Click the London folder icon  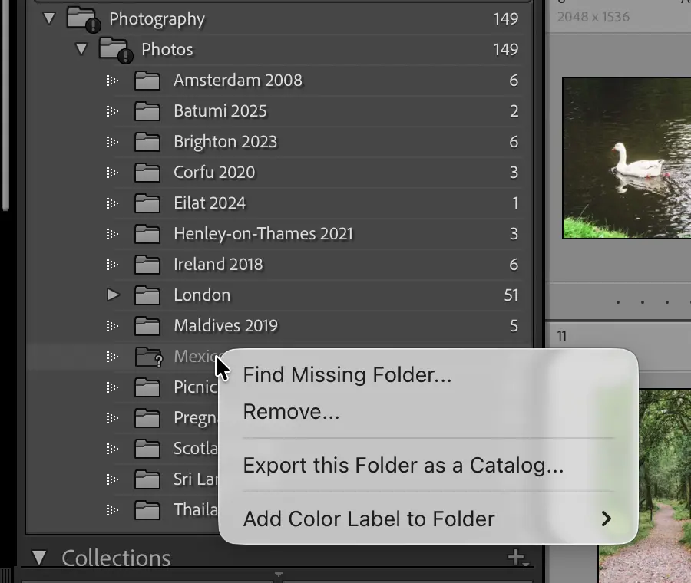click(147, 295)
